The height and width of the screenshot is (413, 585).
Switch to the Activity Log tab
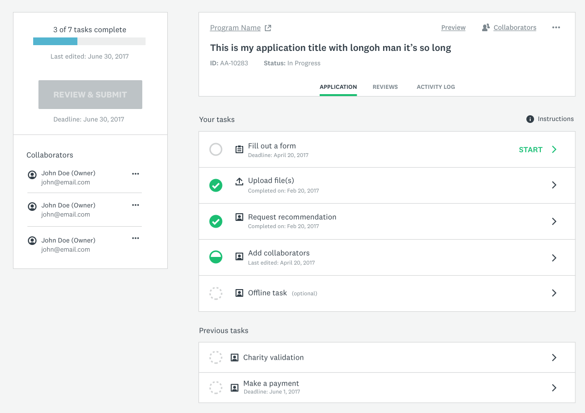tap(436, 87)
